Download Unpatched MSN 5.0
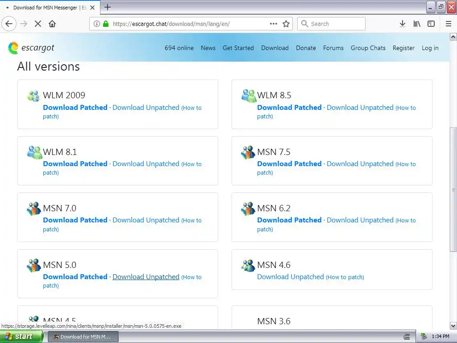This screenshot has width=457, height=343. (146, 276)
